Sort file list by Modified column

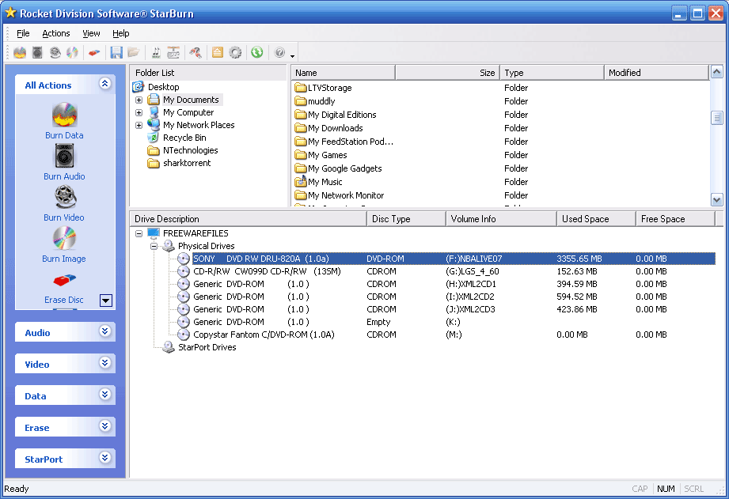(656, 73)
